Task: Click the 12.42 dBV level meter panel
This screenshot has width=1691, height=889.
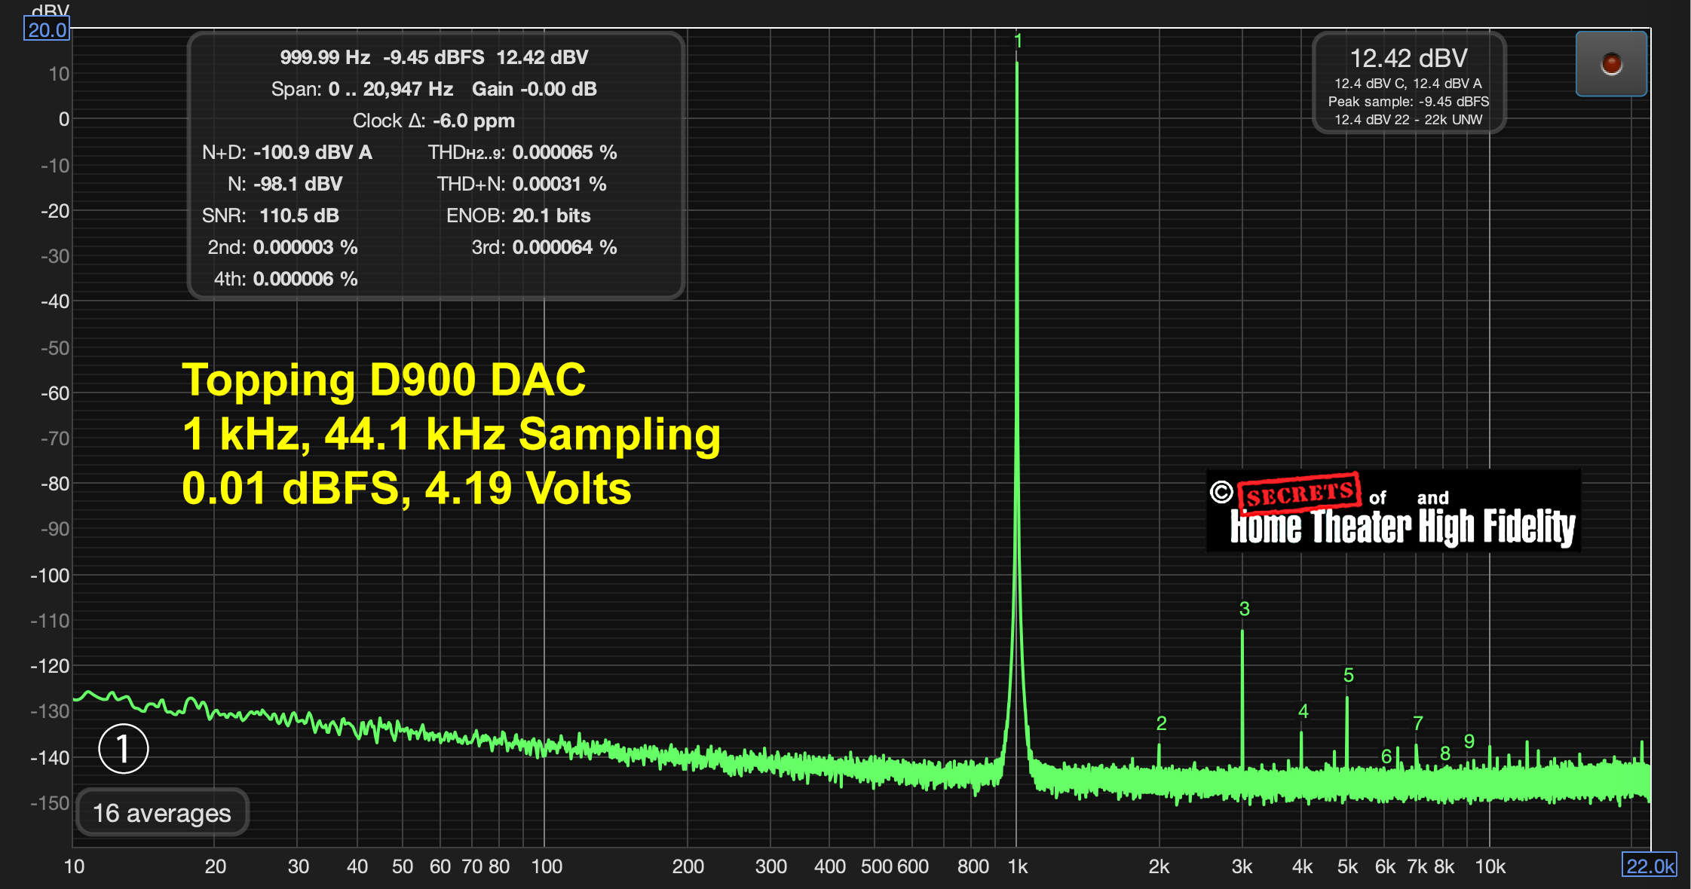Action: click(x=1408, y=83)
